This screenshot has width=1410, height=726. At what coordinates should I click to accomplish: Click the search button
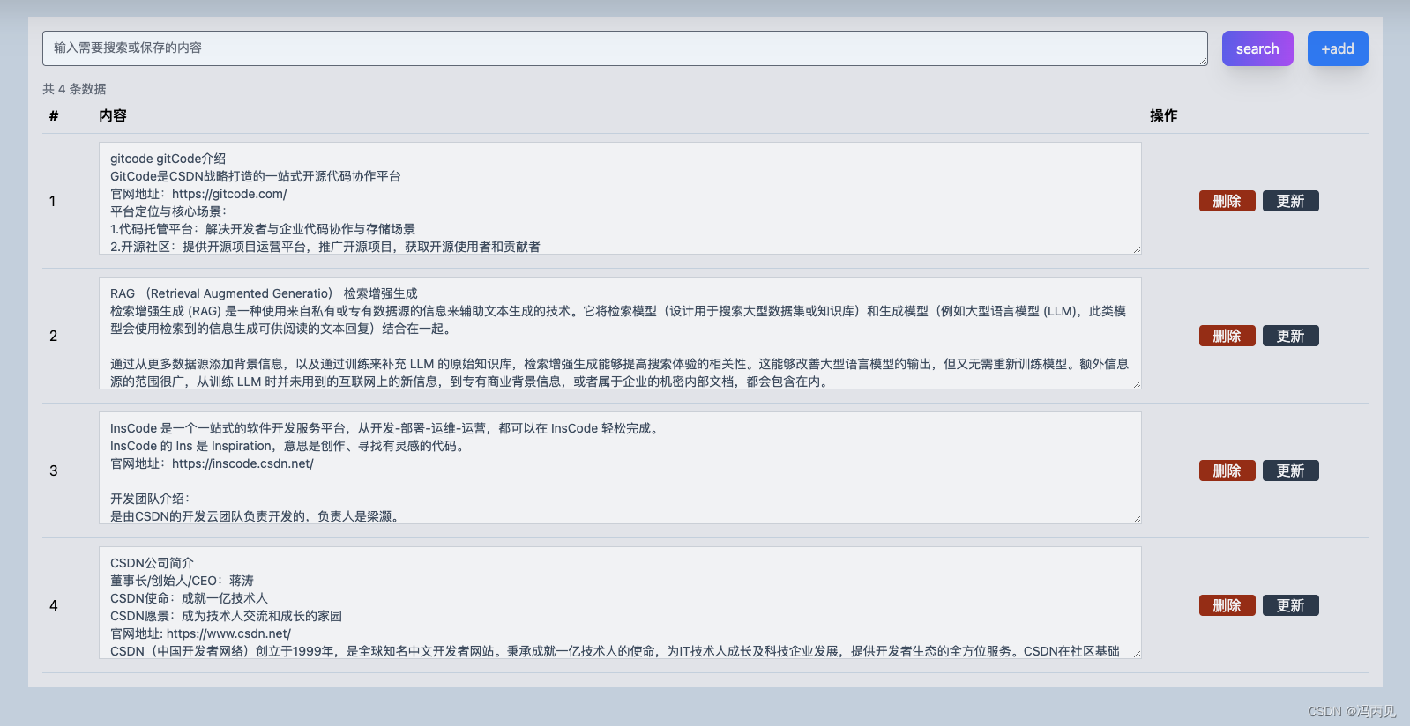click(x=1257, y=48)
